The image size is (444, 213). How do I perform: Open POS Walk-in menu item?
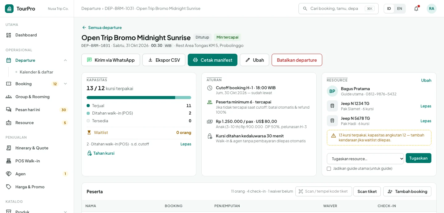(x=37, y=161)
